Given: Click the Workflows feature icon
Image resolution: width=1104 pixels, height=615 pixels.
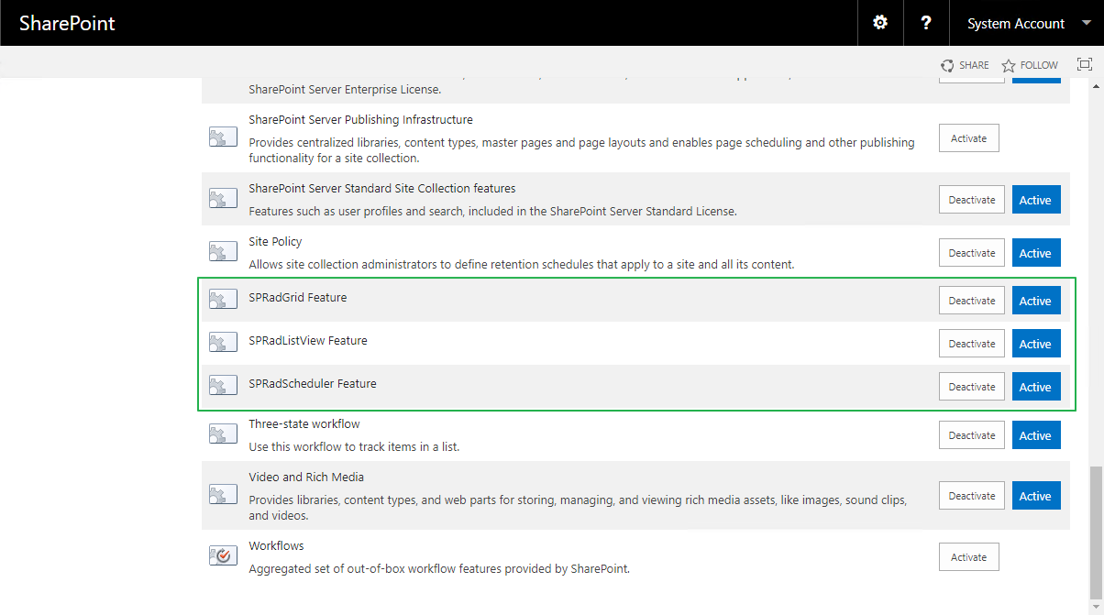Looking at the screenshot, I should (223, 555).
